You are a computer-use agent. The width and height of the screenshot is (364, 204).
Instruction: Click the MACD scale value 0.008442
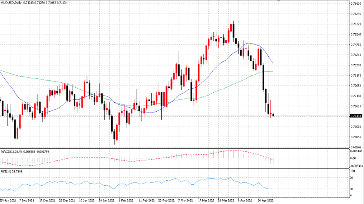pyautogui.click(x=357, y=151)
